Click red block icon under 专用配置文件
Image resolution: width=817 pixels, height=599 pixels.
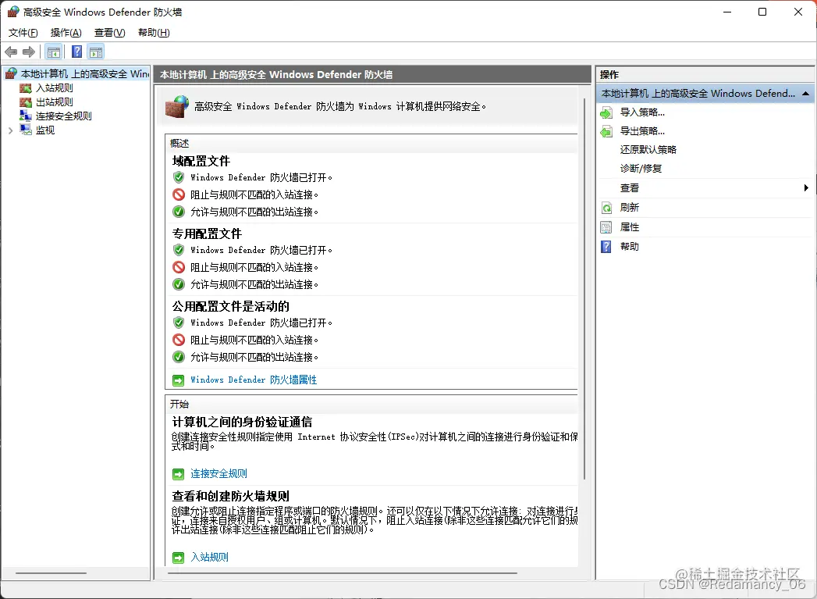[x=179, y=267]
